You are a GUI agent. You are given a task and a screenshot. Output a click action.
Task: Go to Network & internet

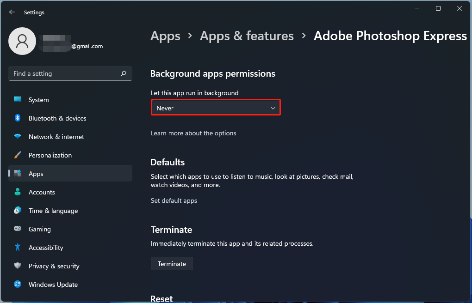[x=70, y=137]
